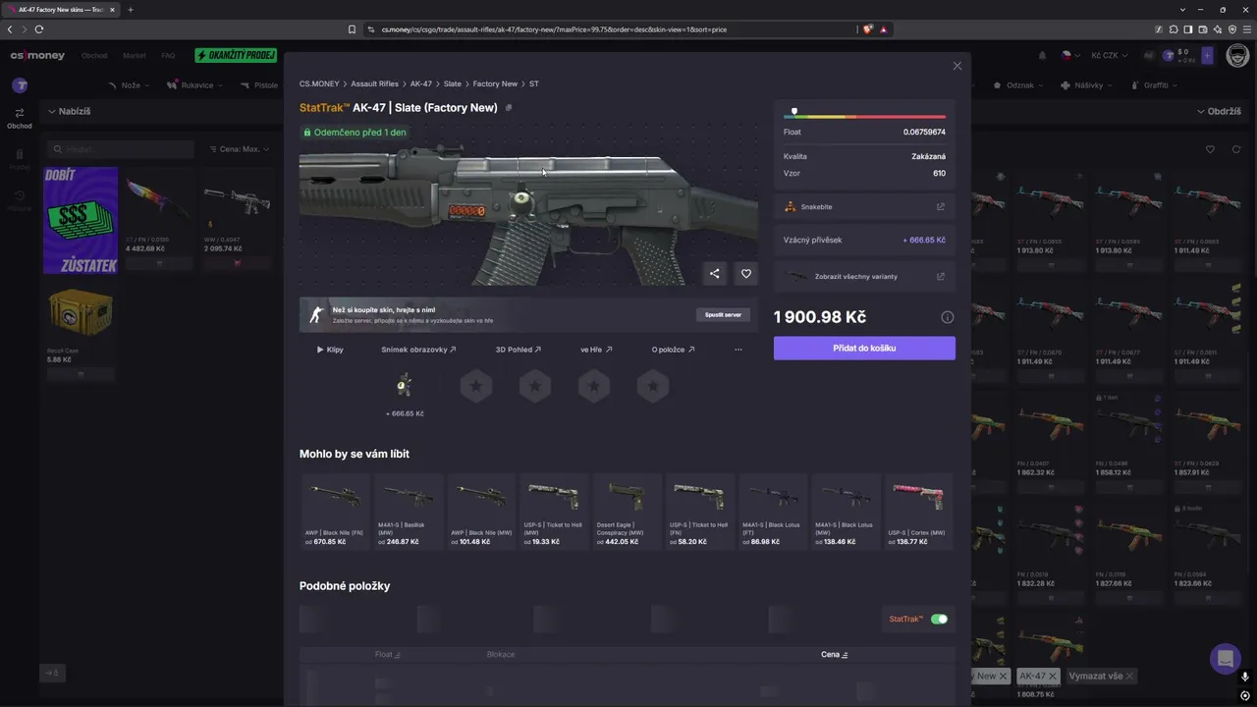Open AWP Black Nile (FN) recommendation card
Viewport: 1257px width, 707px height.
[x=336, y=511]
